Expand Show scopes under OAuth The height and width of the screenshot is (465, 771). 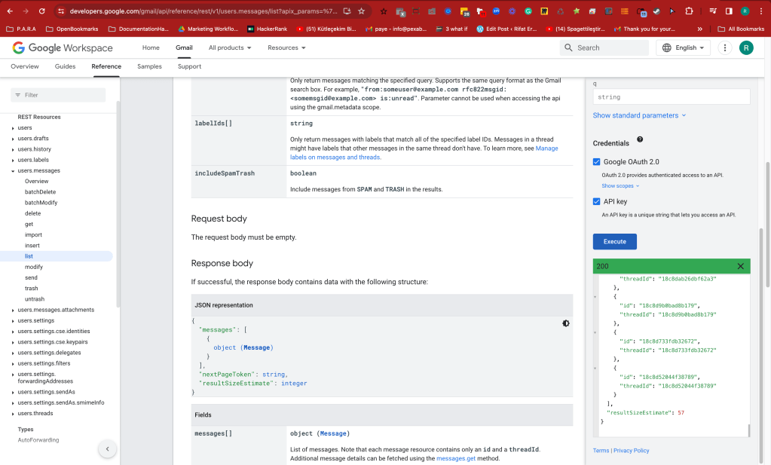tap(620, 186)
